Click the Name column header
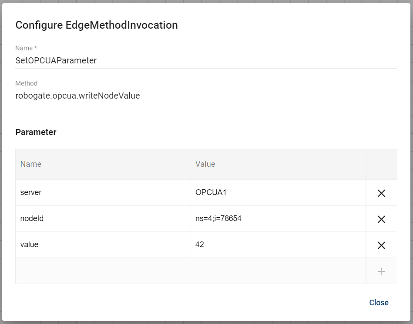 click(x=31, y=164)
